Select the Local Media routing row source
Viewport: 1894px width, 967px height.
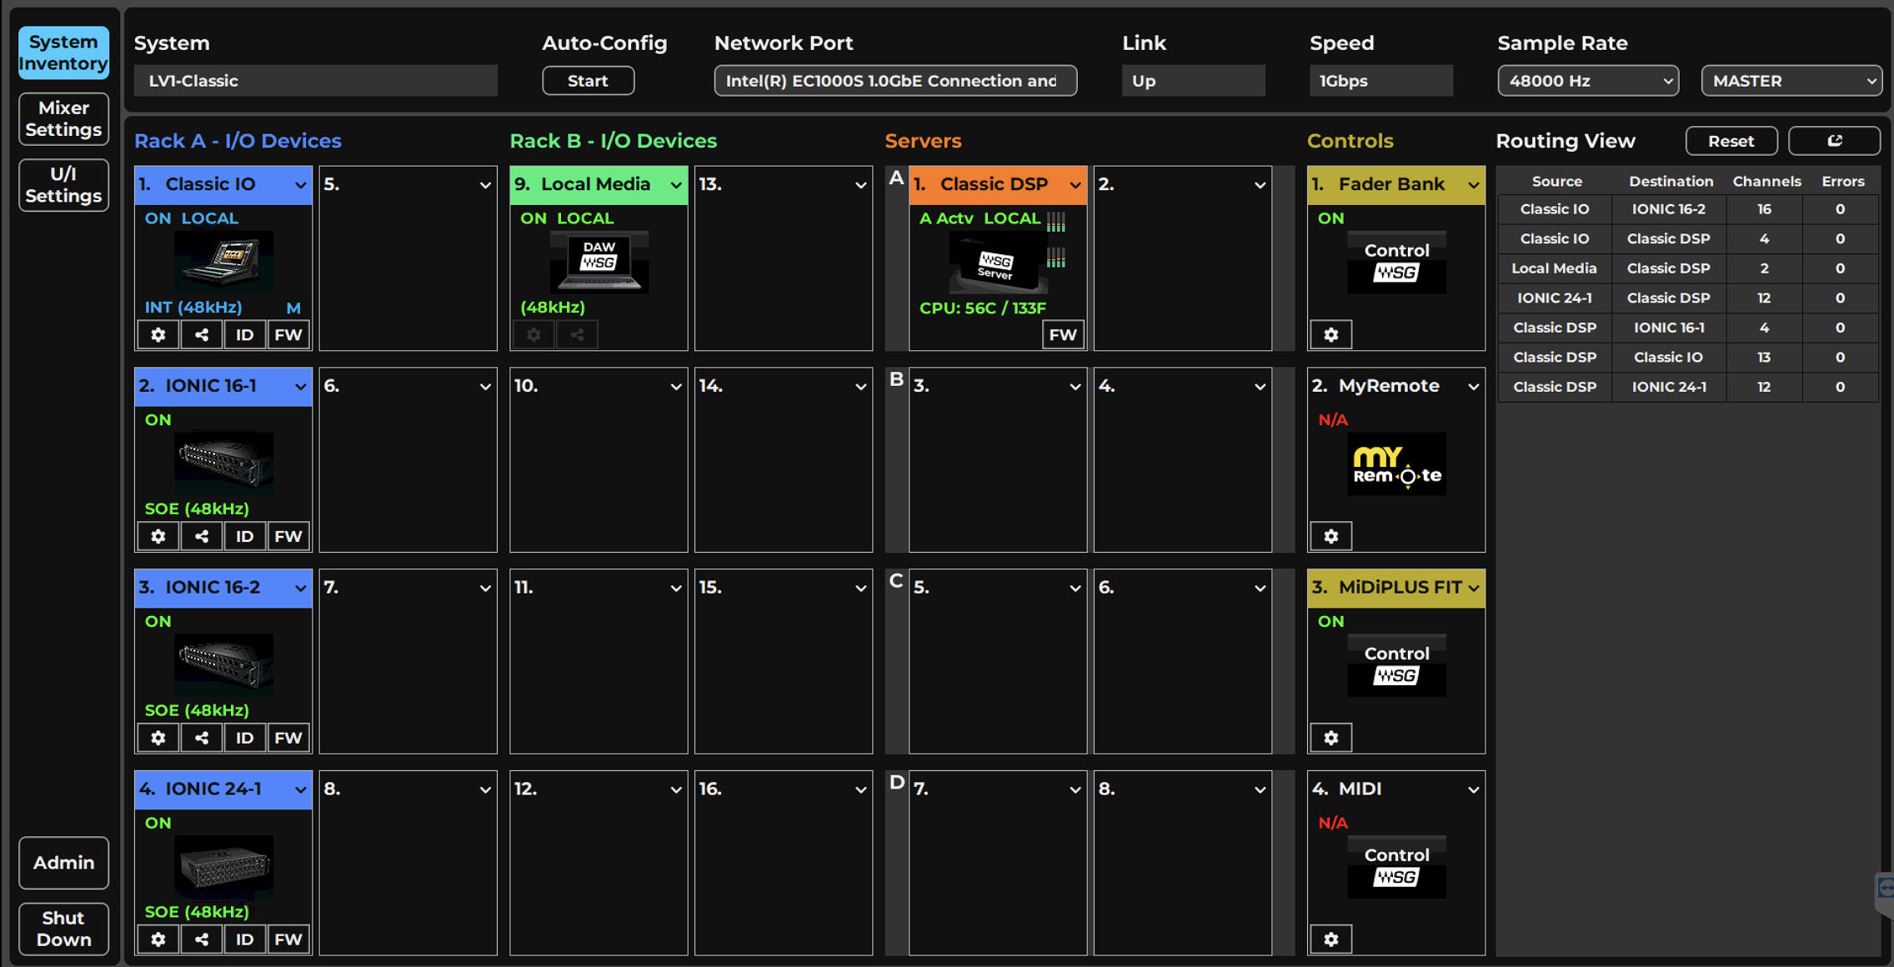coord(1555,268)
